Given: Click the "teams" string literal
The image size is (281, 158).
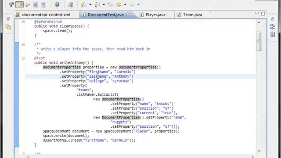Looking at the screenshot, I should (84, 90).
